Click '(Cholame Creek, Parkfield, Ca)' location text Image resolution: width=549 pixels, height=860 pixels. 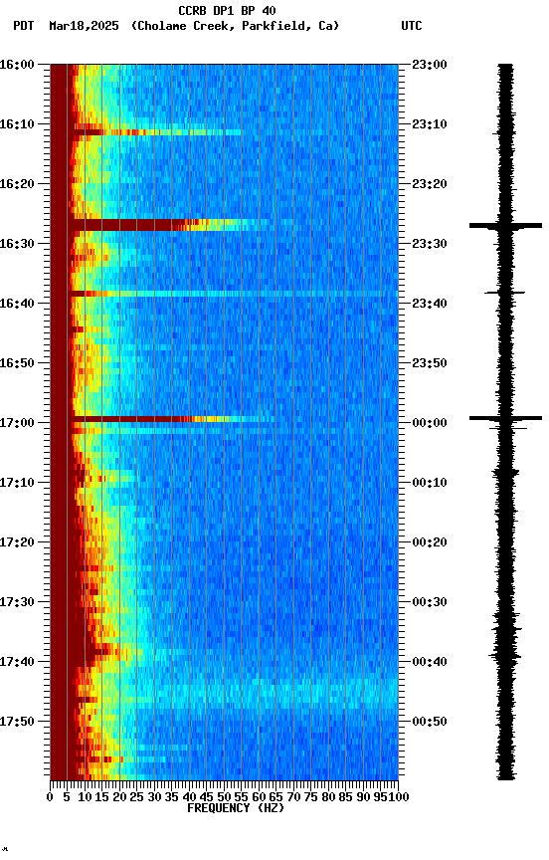(235, 26)
